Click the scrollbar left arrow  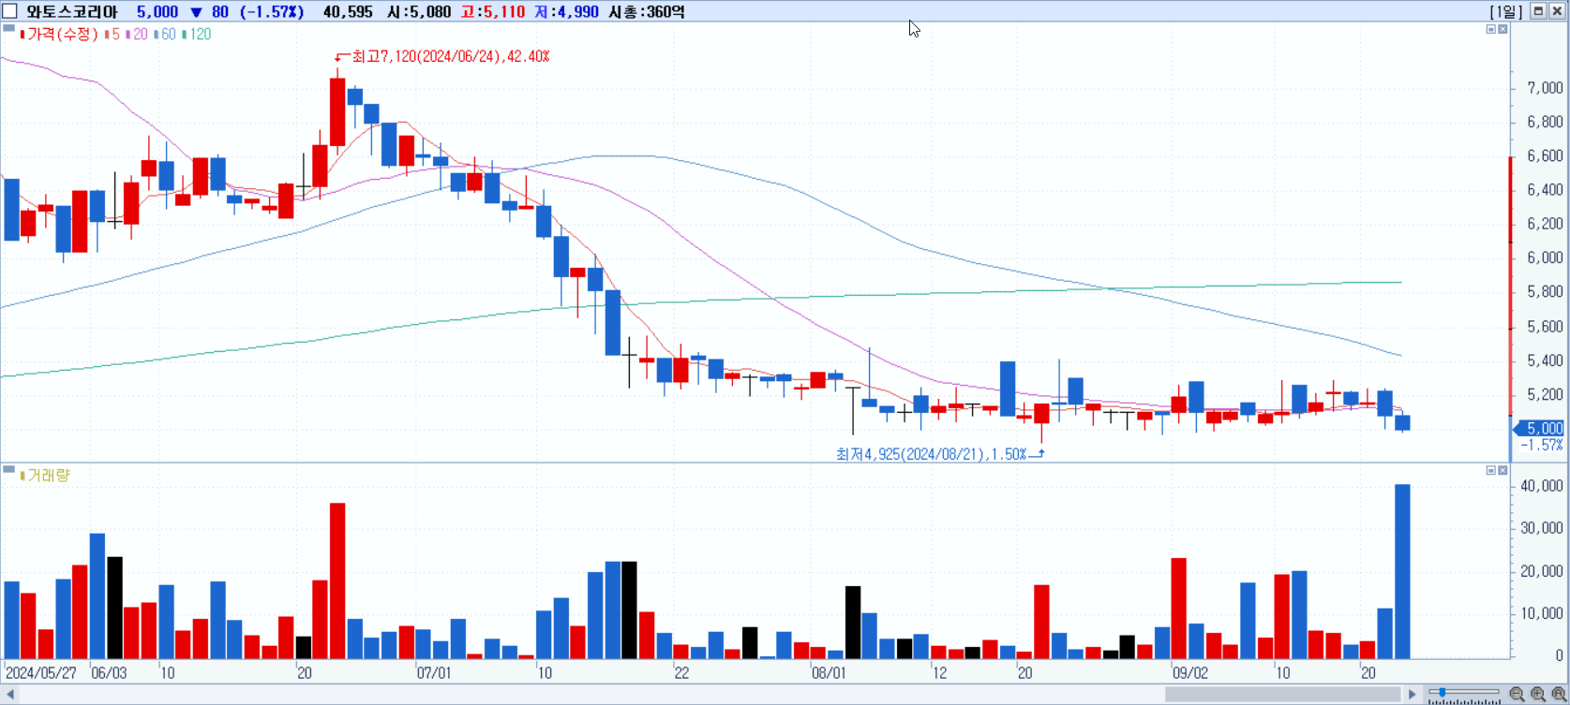pyautogui.click(x=10, y=694)
